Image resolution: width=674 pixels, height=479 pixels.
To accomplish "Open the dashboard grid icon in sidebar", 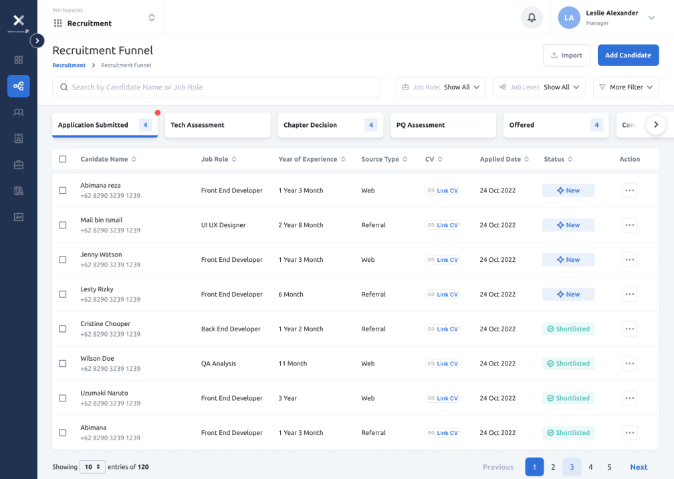I will click(19, 60).
